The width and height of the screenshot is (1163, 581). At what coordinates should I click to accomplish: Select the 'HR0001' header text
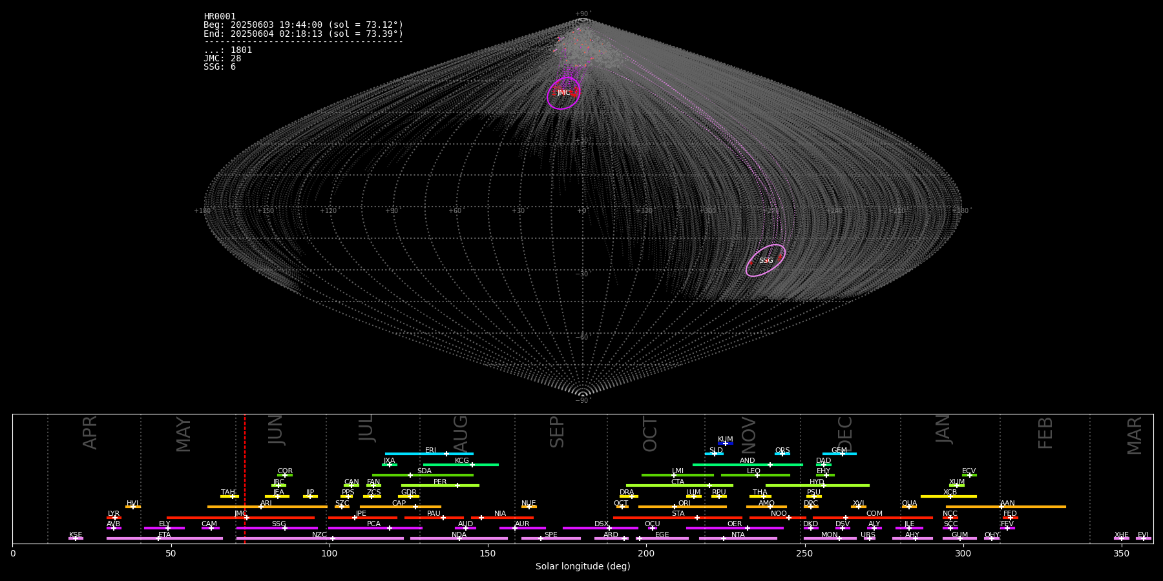220,17
